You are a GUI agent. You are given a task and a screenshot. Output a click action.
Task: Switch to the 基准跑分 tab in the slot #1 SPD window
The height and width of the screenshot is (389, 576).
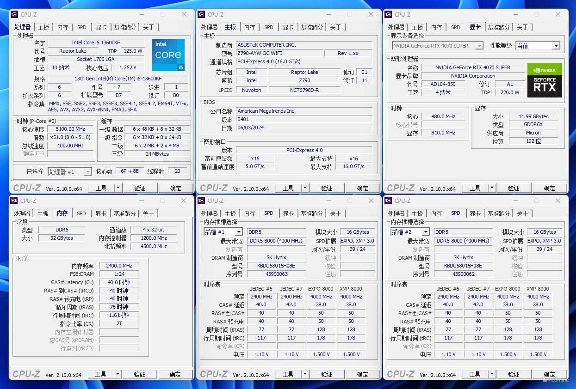[x=312, y=213]
